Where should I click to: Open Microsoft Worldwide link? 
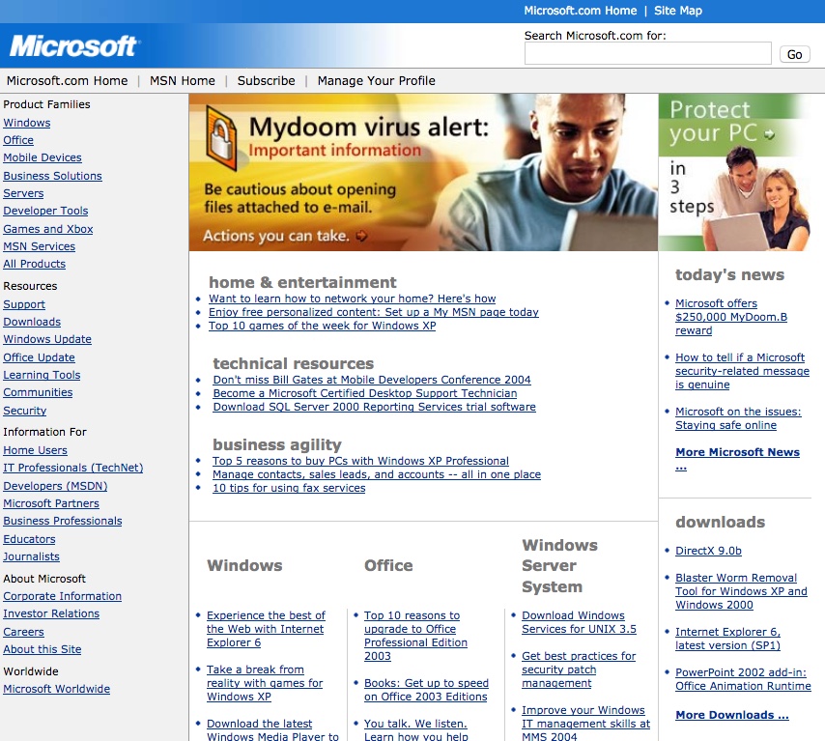(x=56, y=689)
